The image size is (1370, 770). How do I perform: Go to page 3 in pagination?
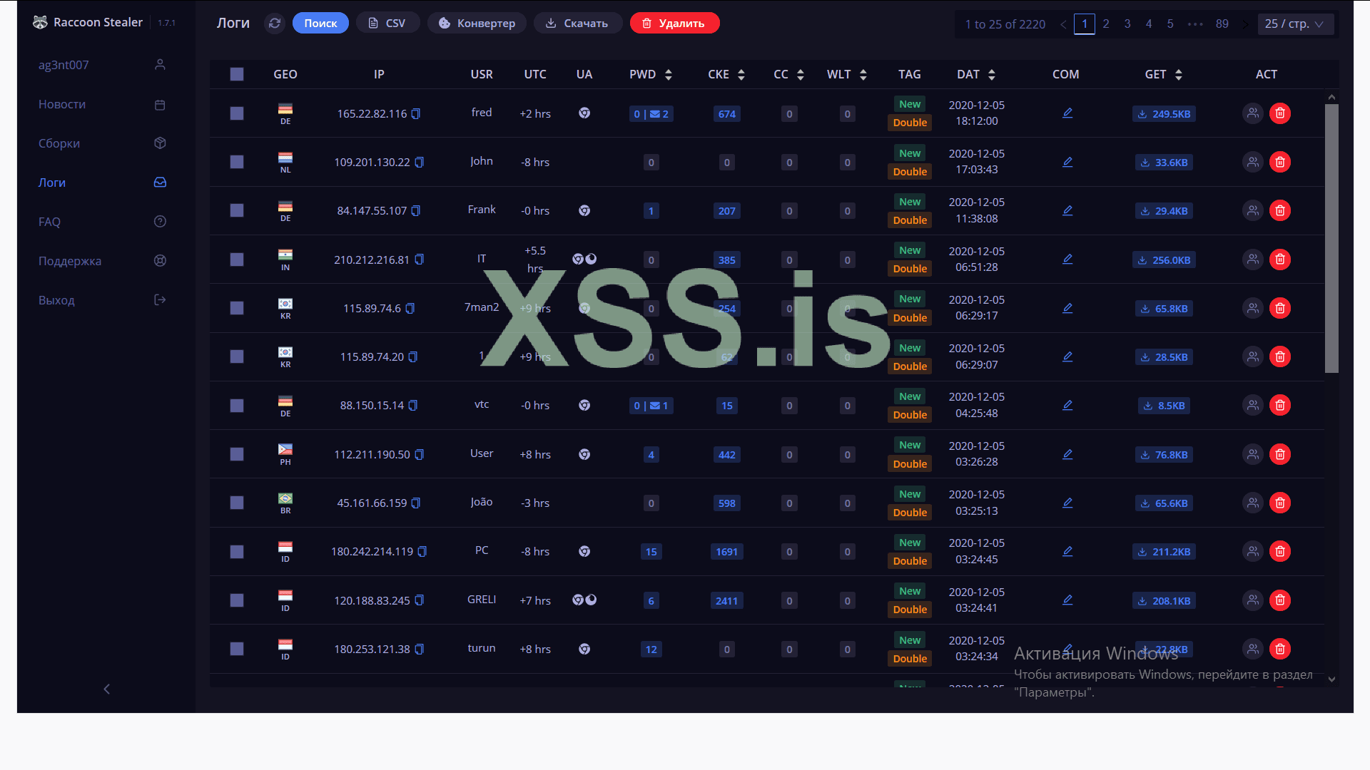tap(1127, 24)
